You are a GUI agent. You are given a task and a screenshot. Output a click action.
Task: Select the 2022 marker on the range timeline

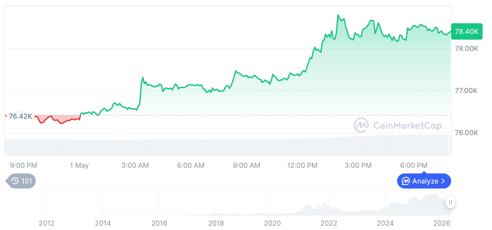[x=329, y=223]
